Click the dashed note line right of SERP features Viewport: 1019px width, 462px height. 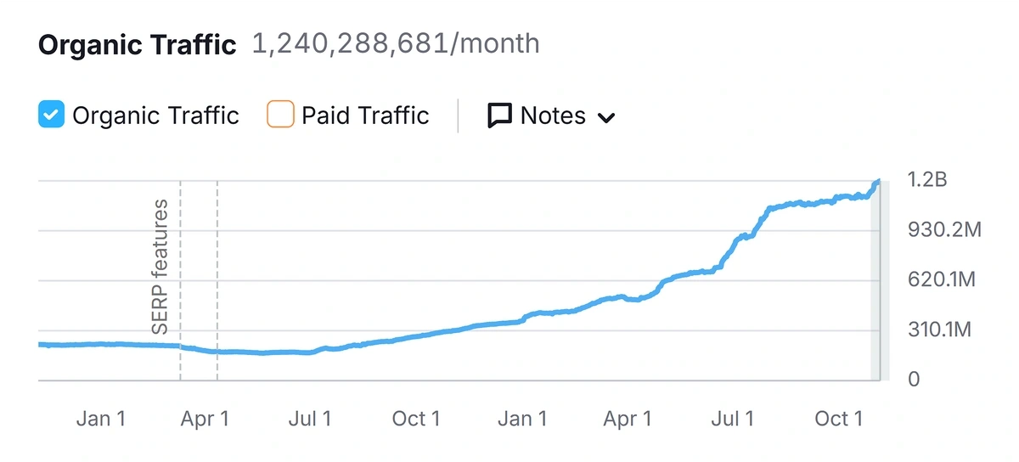coord(217,280)
